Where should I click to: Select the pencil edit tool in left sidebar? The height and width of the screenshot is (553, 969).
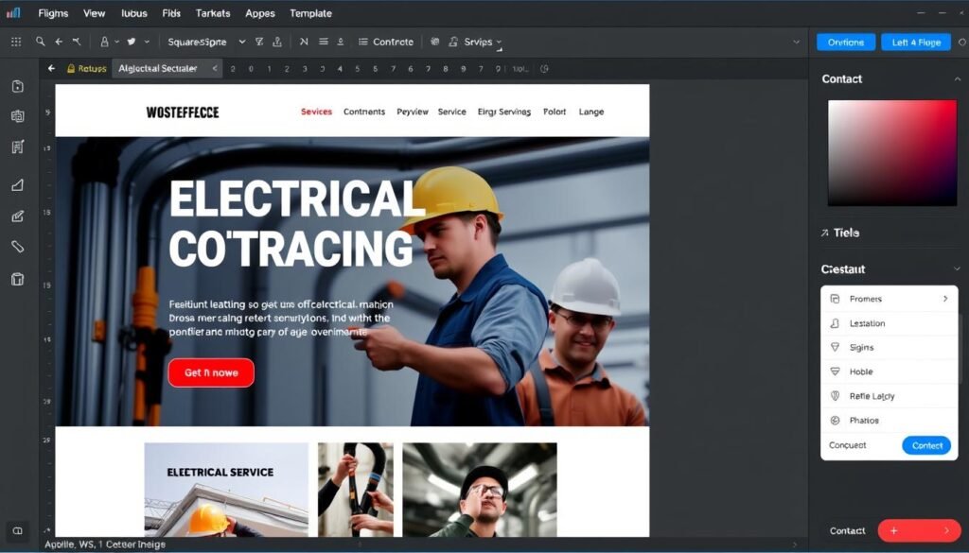(16, 216)
